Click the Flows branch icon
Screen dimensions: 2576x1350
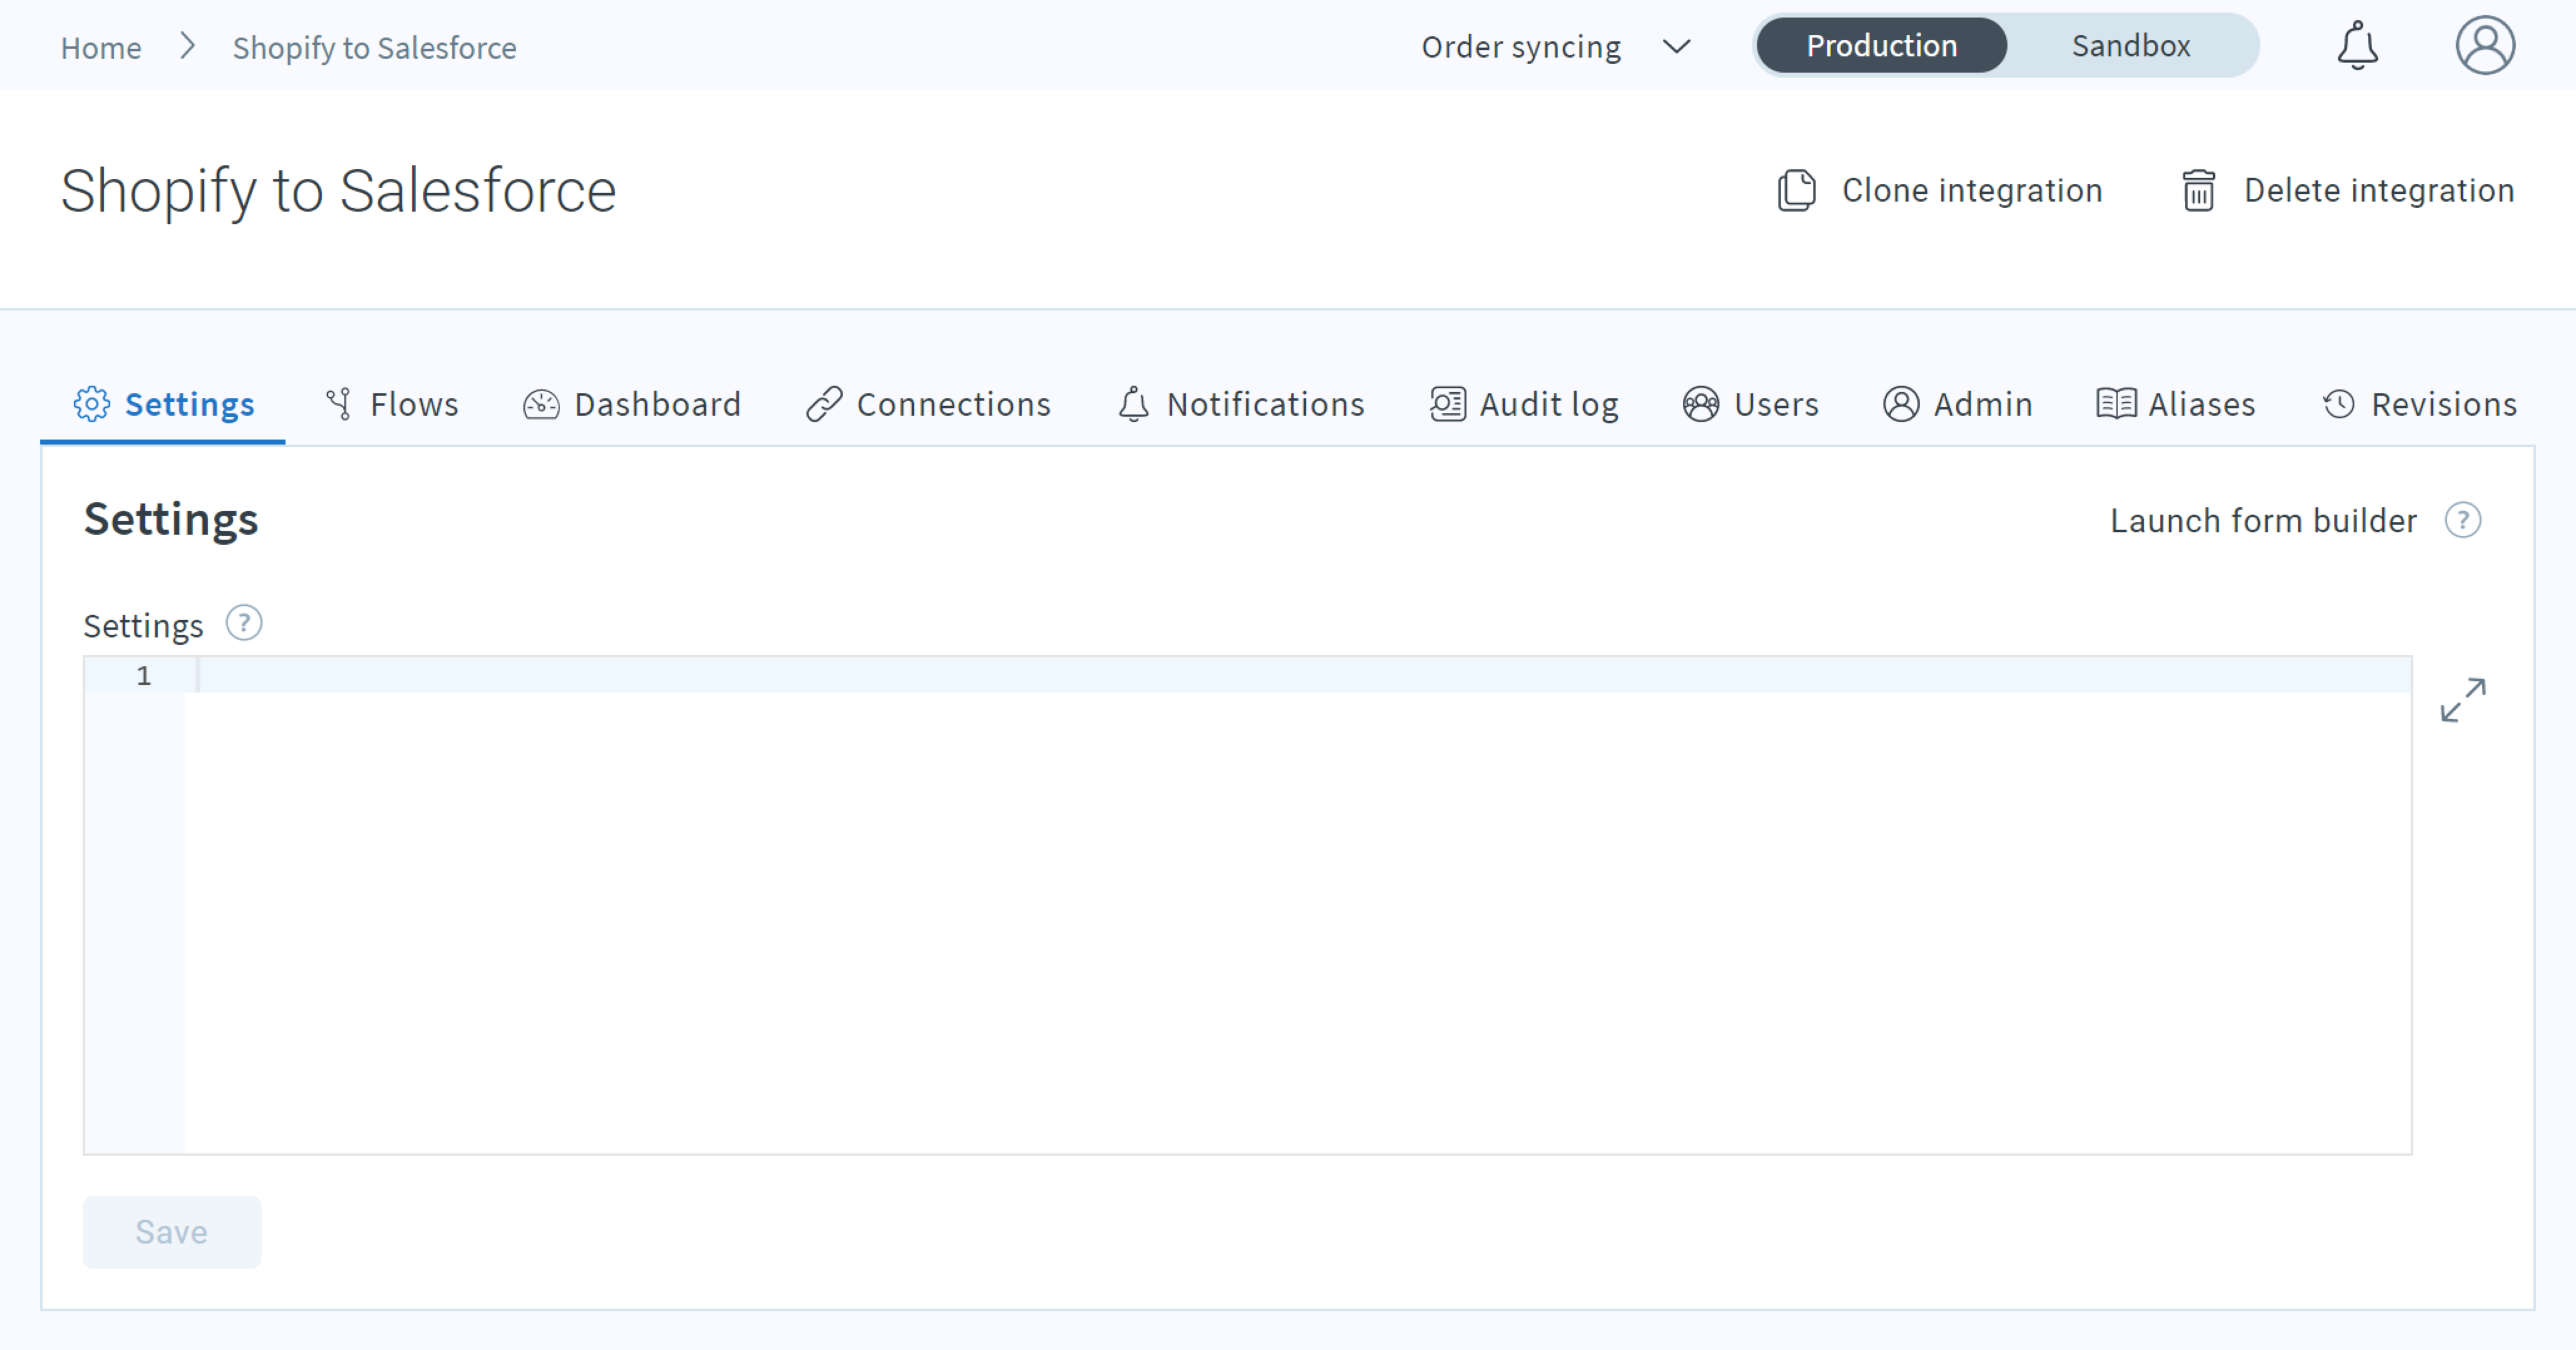[x=339, y=404]
